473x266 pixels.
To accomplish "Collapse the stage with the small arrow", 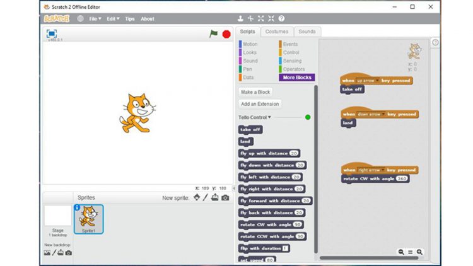I will click(x=234, y=188).
